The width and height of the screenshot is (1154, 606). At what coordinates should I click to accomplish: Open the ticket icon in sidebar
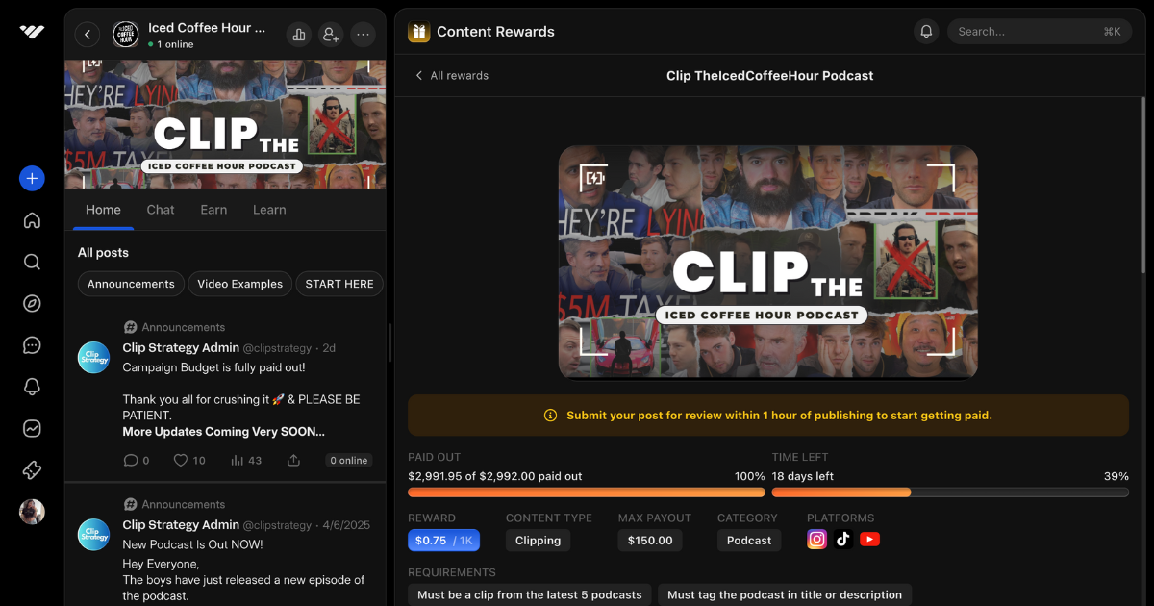tap(32, 470)
